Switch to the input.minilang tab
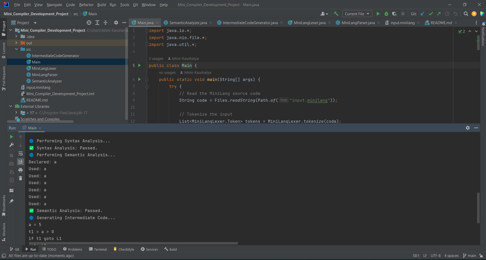 click(x=402, y=23)
